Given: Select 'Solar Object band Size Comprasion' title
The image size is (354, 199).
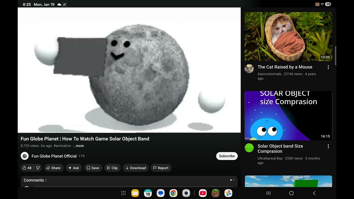Looking at the screenshot, I should [x=280, y=148].
